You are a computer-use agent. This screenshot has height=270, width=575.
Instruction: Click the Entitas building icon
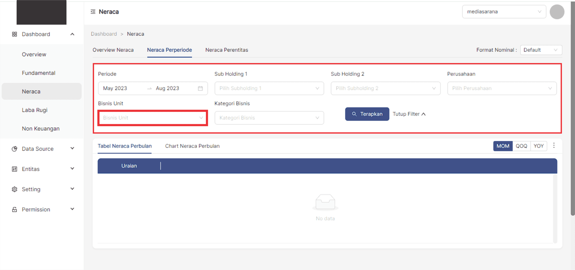pos(14,169)
